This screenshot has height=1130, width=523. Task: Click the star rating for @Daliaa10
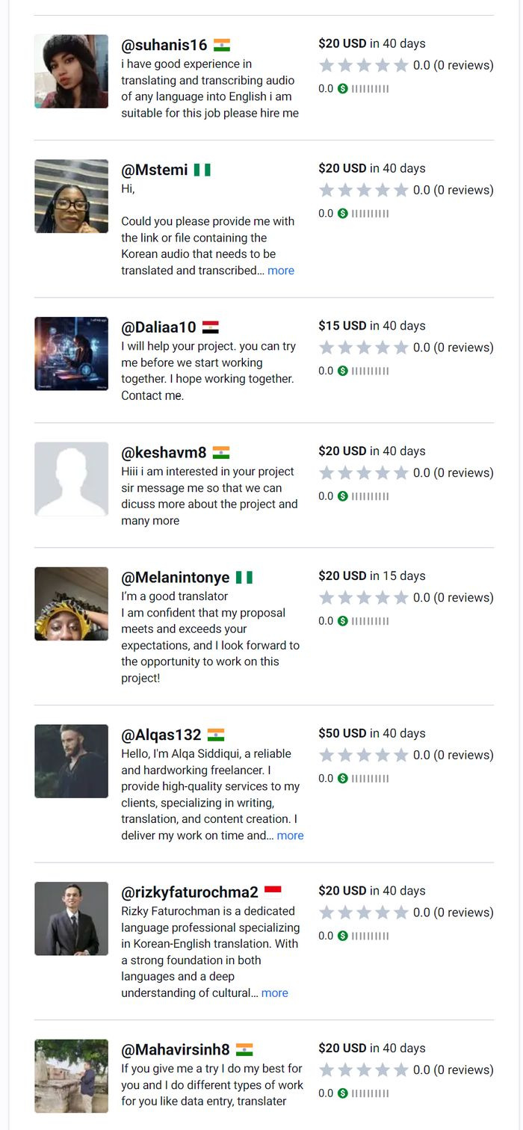(364, 348)
